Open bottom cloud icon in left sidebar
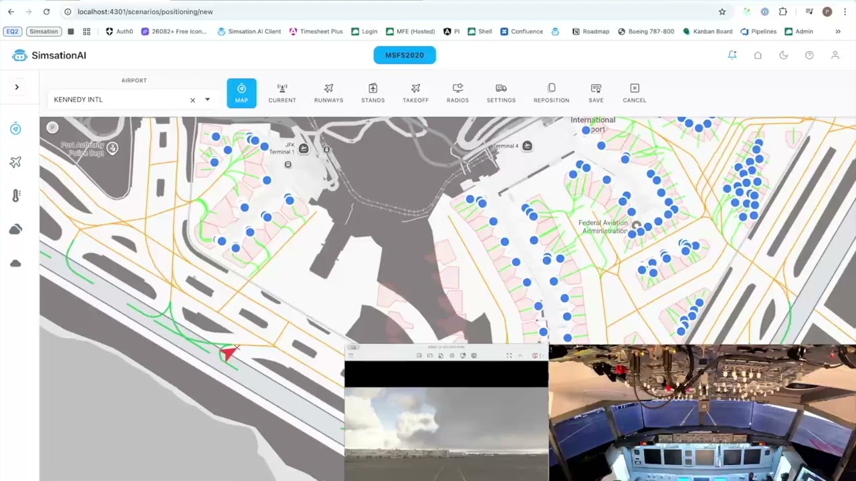Image resolution: width=856 pixels, height=481 pixels. click(x=15, y=263)
